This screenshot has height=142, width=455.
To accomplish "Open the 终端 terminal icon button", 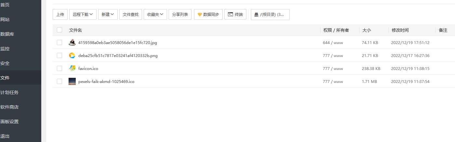I will [230, 15].
